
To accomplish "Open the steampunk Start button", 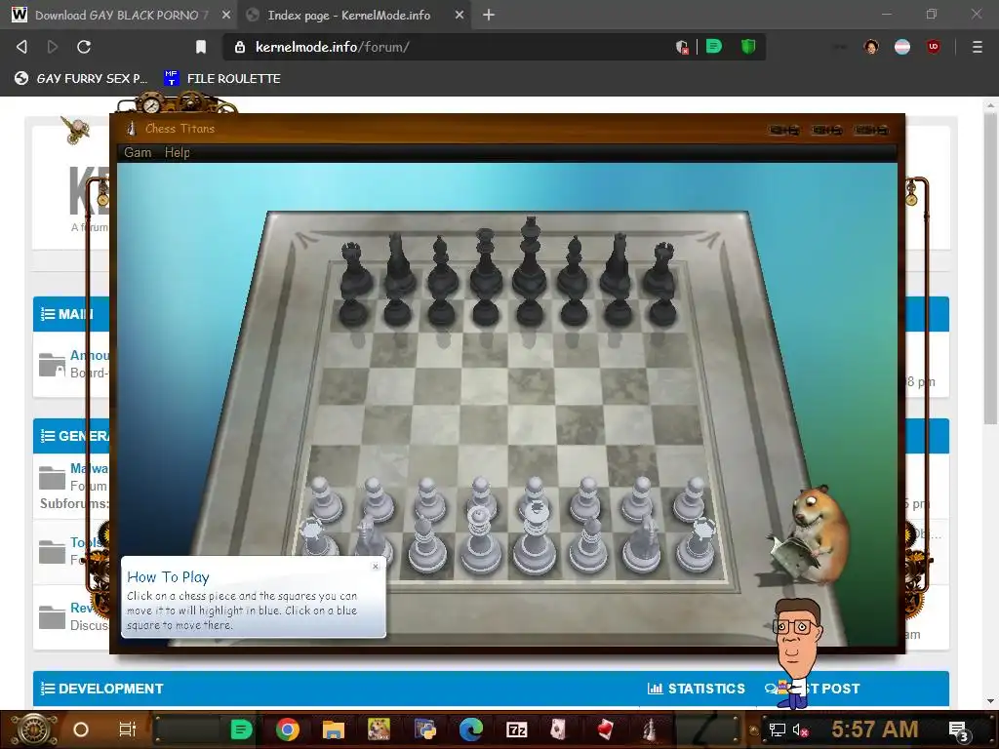I will coord(34,729).
